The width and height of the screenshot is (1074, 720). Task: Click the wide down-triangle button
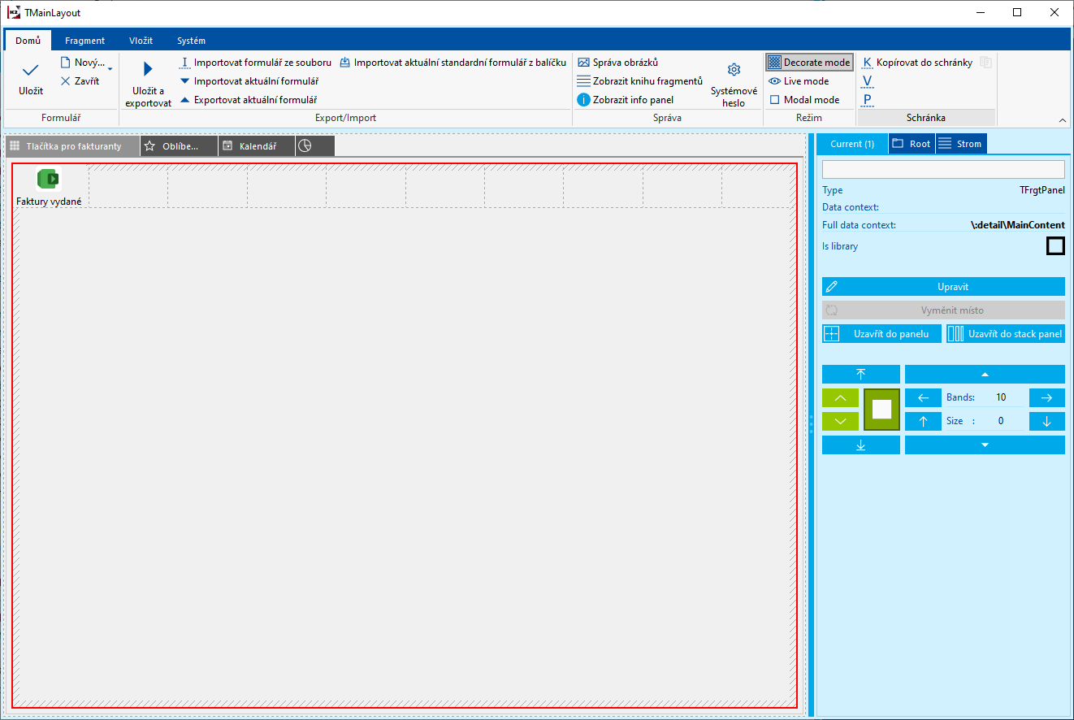point(985,445)
